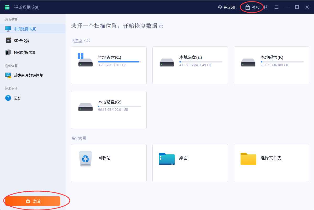Image resolution: width=314 pixels, height=210 pixels.
Task: Click the 96.15 GB/100.01 GB size text
Action: (113, 110)
